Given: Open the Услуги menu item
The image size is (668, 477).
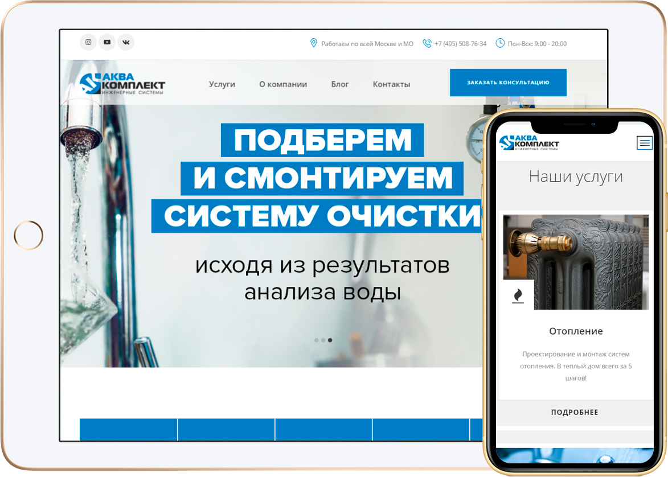Looking at the screenshot, I should [222, 84].
